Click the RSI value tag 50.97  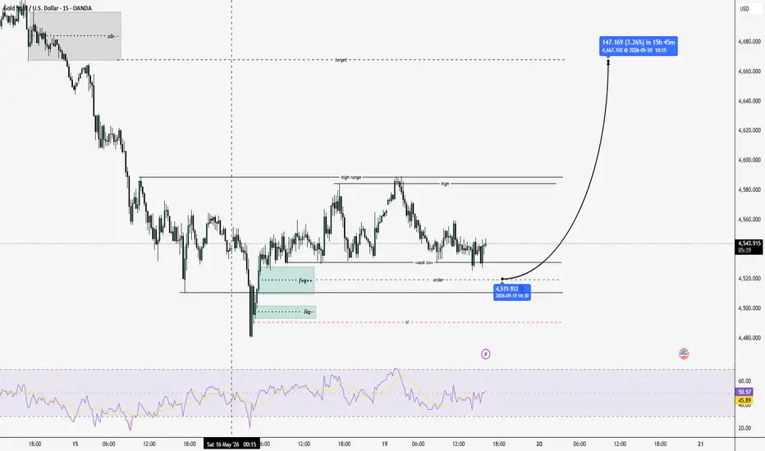click(744, 392)
